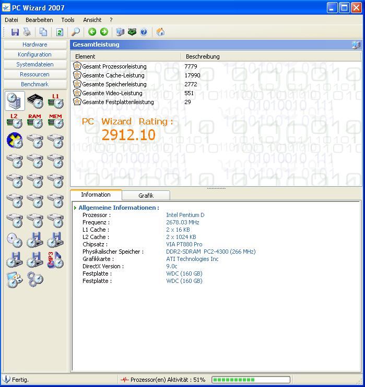Open Search with the magnifier icon
The image size is (365, 387).
[76, 32]
